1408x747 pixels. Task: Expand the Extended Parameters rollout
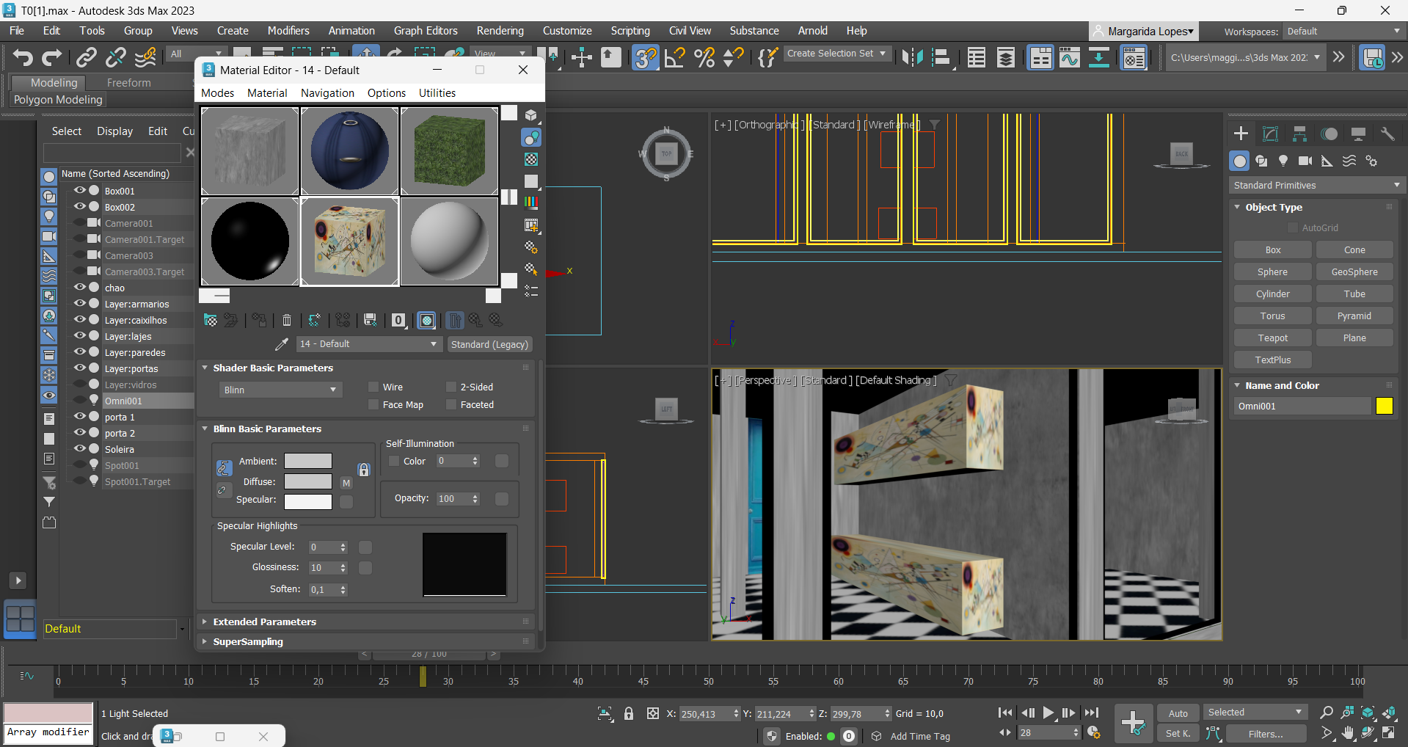pos(264,622)
